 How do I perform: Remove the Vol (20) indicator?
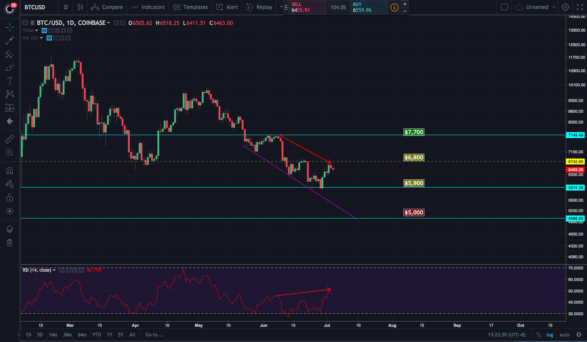coord(68,38)
